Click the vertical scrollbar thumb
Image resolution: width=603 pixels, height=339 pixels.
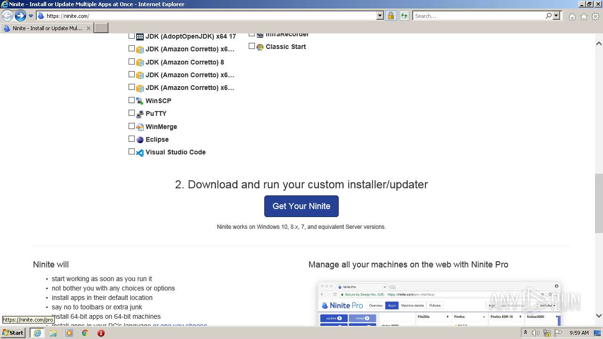599,203
